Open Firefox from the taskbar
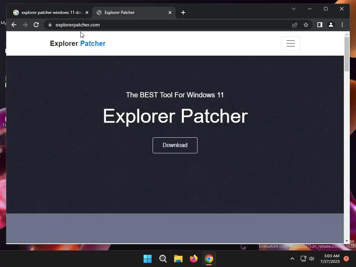This screenshot has height=267, width=356. 193,259
